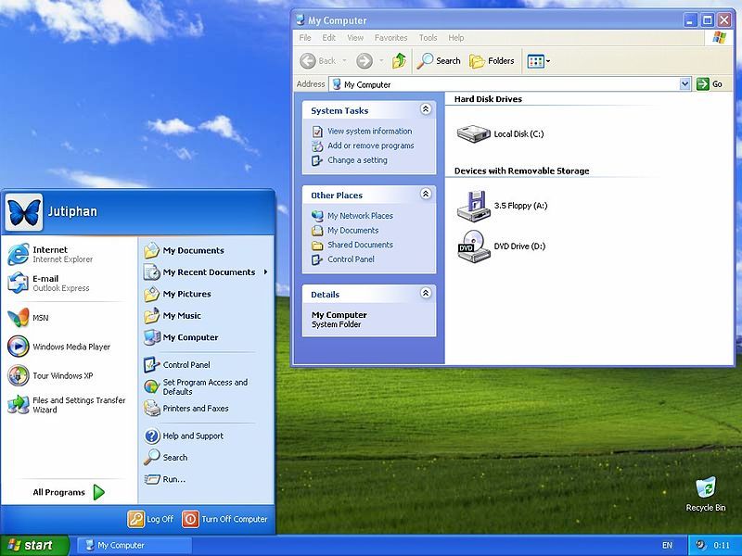
Task: Click the Log Off button
Action: coord(150,519)
